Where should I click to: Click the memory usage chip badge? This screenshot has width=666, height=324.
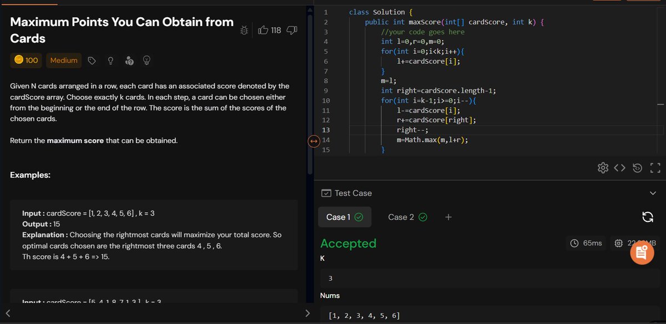coord(636,243)
